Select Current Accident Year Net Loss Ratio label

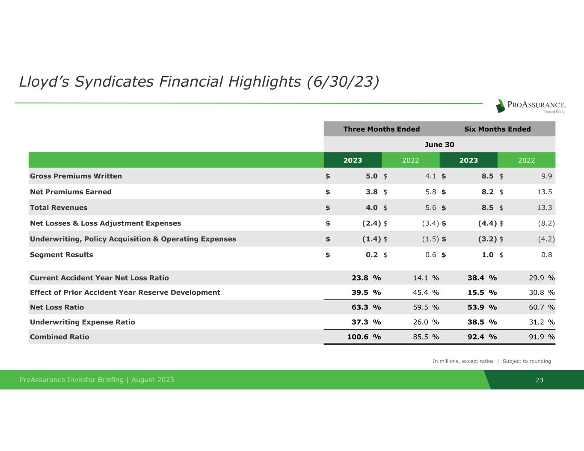(x=99, y=278)
